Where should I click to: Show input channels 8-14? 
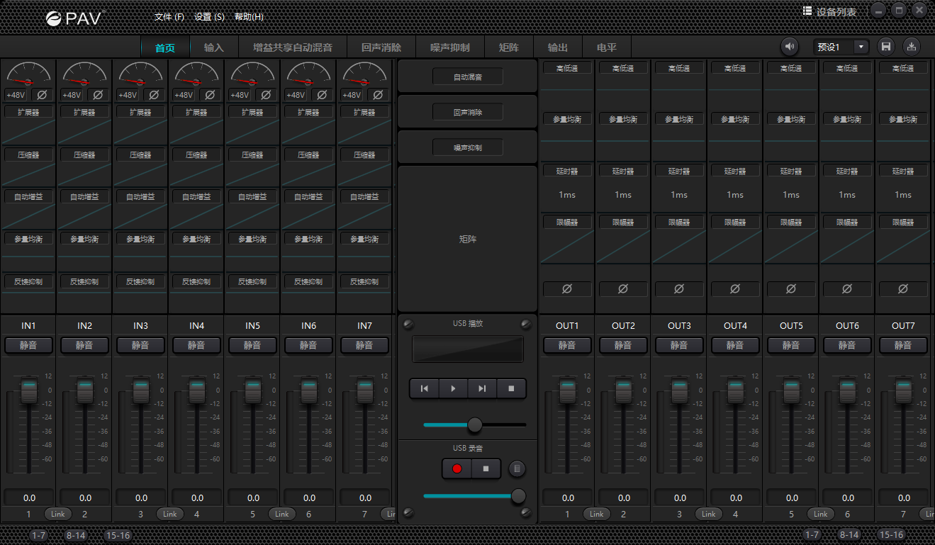pos(76,535)
